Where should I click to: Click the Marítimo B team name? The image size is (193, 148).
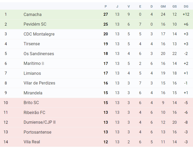34,64
